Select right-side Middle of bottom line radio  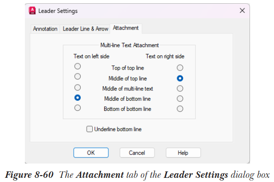(x=180, y=98)
